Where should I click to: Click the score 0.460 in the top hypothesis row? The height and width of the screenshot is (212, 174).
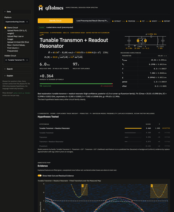(149, 128)
